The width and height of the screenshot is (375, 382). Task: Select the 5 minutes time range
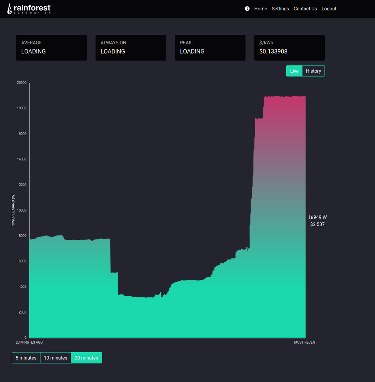pos(26,358)
